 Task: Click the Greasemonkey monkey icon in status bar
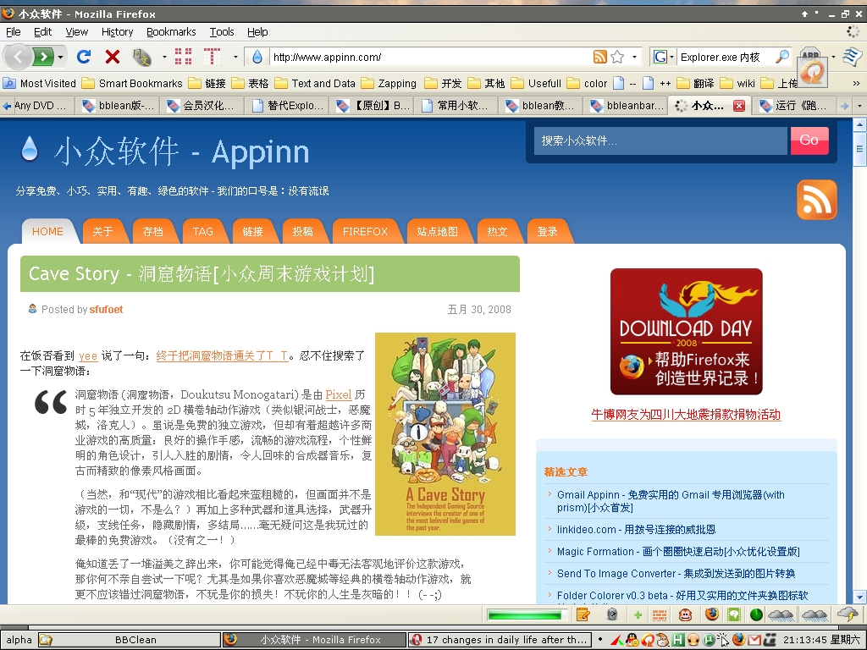tap(686, 614)
